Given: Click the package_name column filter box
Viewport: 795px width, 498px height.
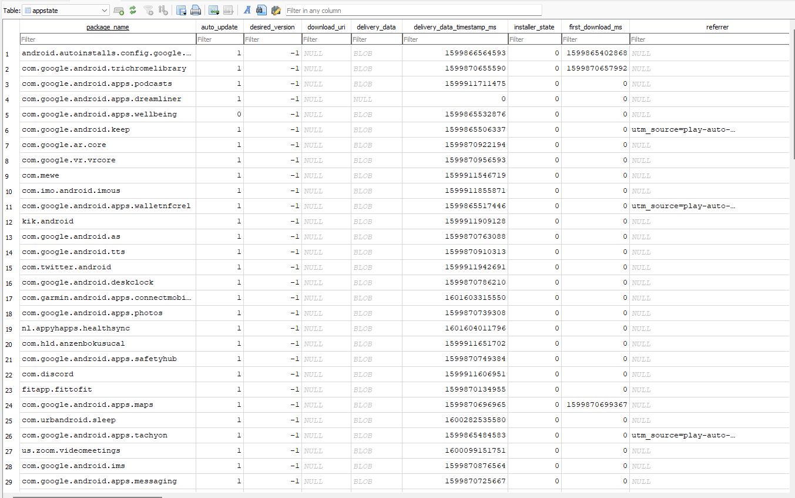Looking at the screenshot, I should coord(108,39).
